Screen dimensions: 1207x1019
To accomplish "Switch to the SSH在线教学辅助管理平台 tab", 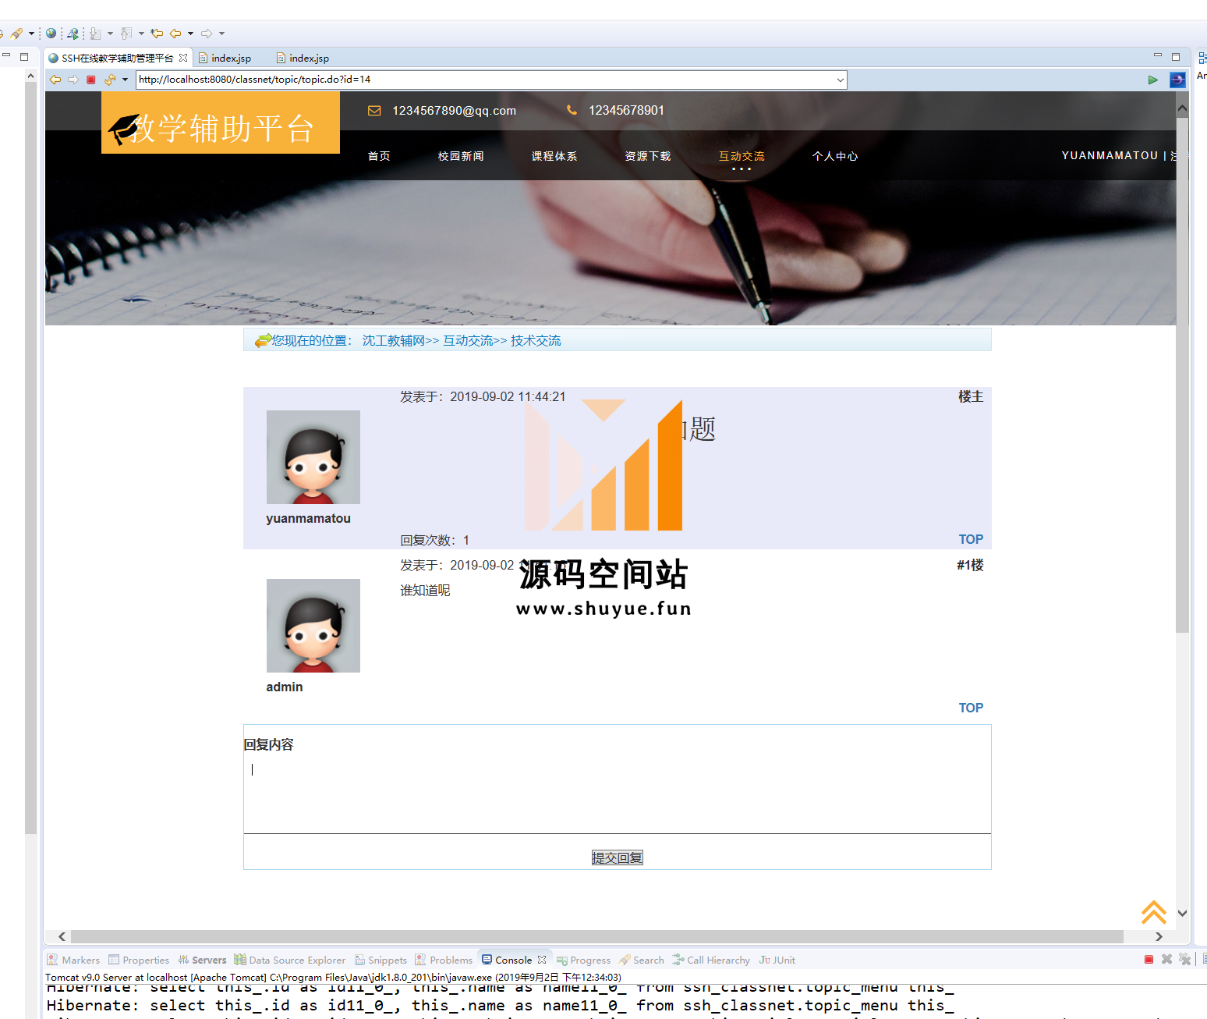I will click(x=118, y=58).
